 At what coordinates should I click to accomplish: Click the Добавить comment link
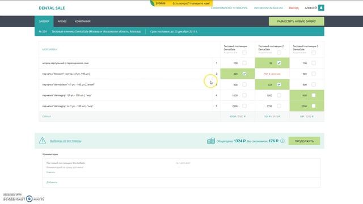coord(52,182)
